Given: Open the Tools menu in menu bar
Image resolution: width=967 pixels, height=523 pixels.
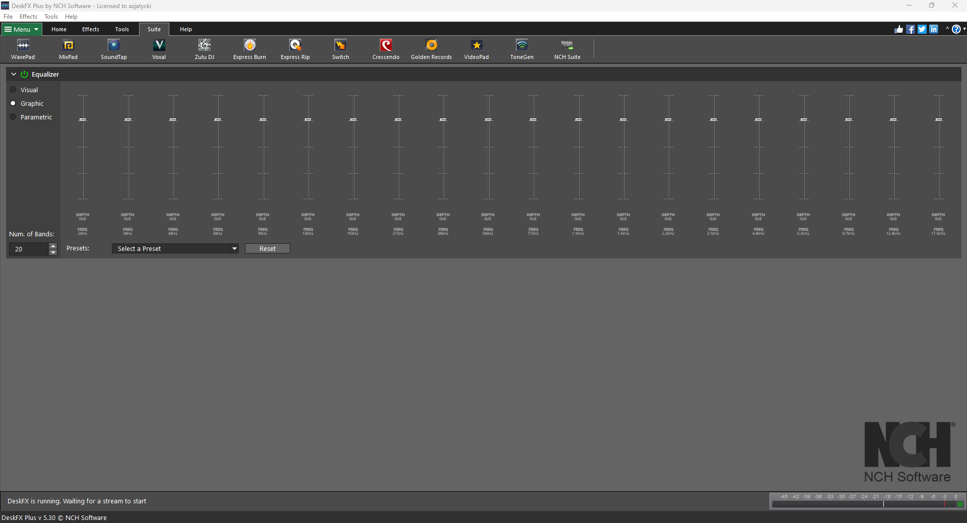Looking at the screenshot, I should click(51, 17).
